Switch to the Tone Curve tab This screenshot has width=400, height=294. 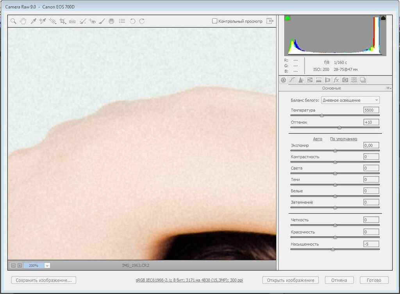click(x=292, y=80)
